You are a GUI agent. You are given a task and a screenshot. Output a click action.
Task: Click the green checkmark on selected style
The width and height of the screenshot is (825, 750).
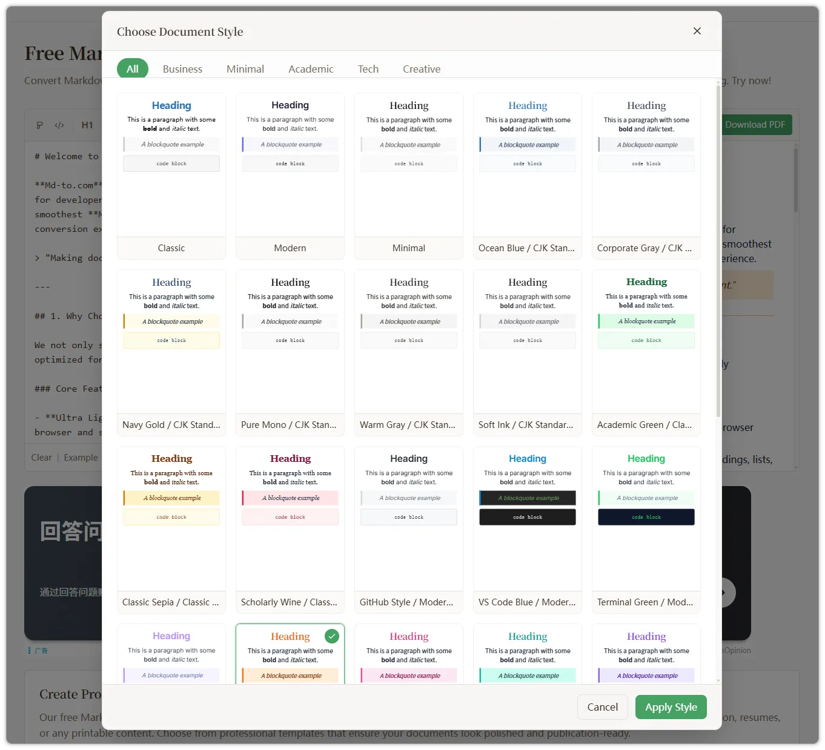coord(331,636)
